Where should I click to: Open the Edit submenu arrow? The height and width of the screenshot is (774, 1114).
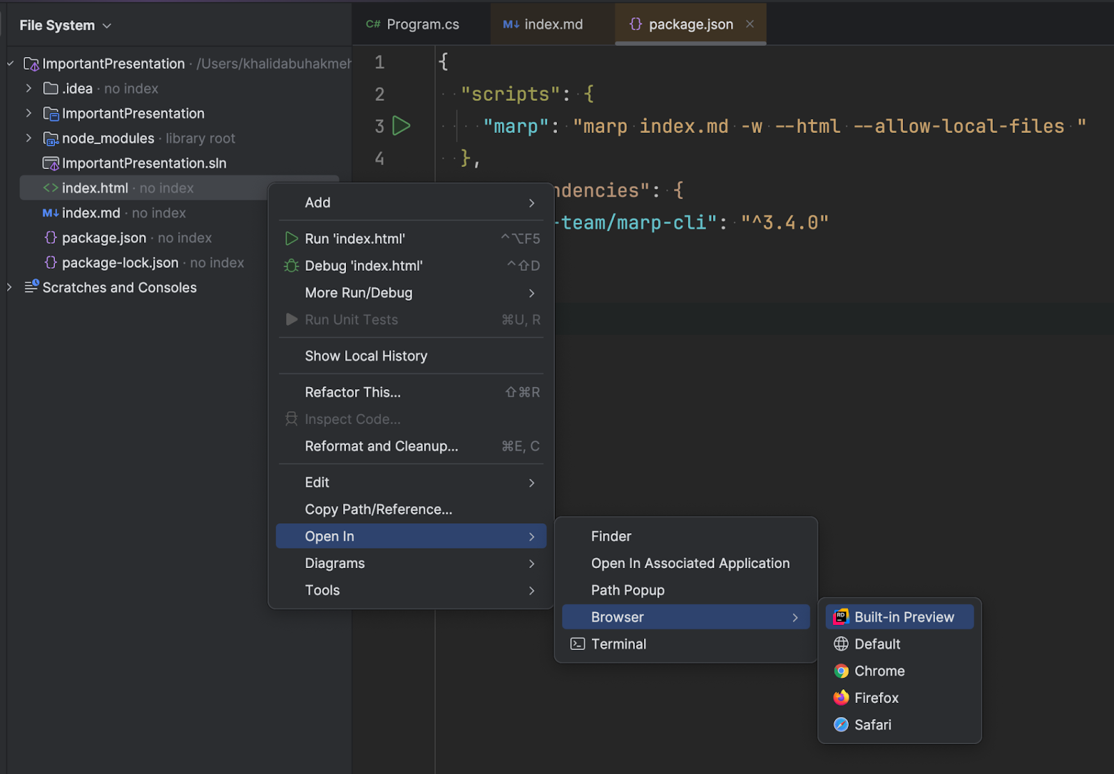click(x=532, y=483)
